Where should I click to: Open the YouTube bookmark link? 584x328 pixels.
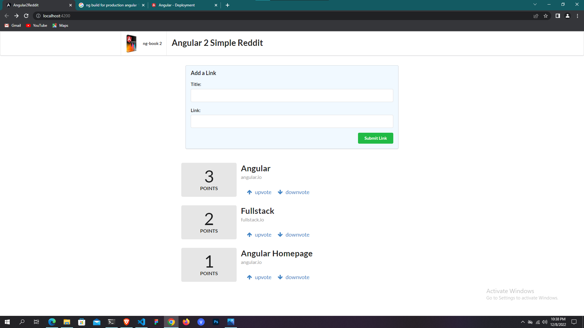click(x=36, y=26)
